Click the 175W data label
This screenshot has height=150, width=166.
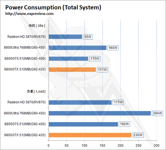[118, 102]
